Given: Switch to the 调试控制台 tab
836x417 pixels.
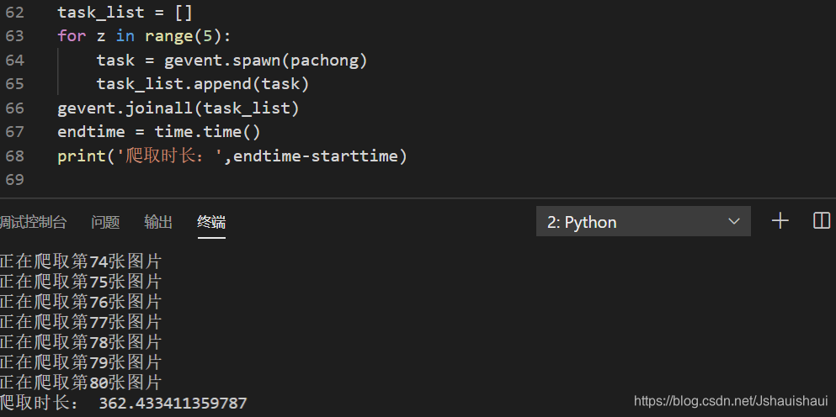Looking at the screenshot, I should (x=33, y=222).
